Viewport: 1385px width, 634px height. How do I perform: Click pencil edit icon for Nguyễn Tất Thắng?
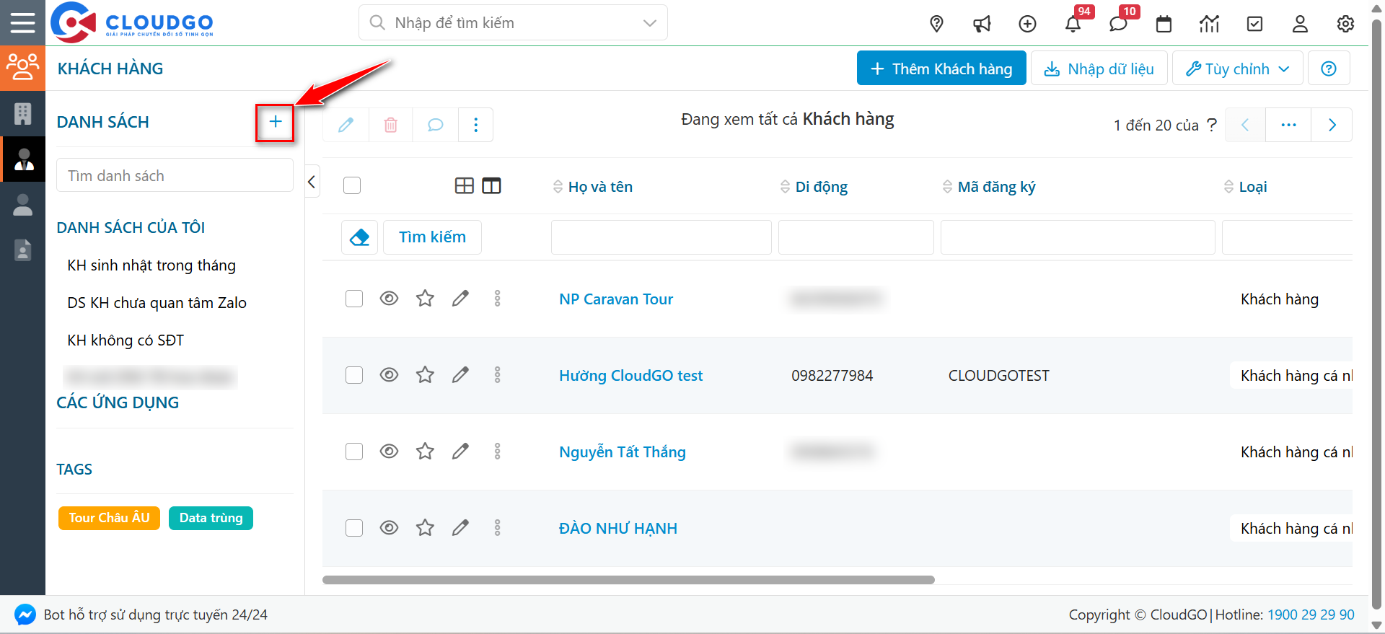tap(460, 452)
